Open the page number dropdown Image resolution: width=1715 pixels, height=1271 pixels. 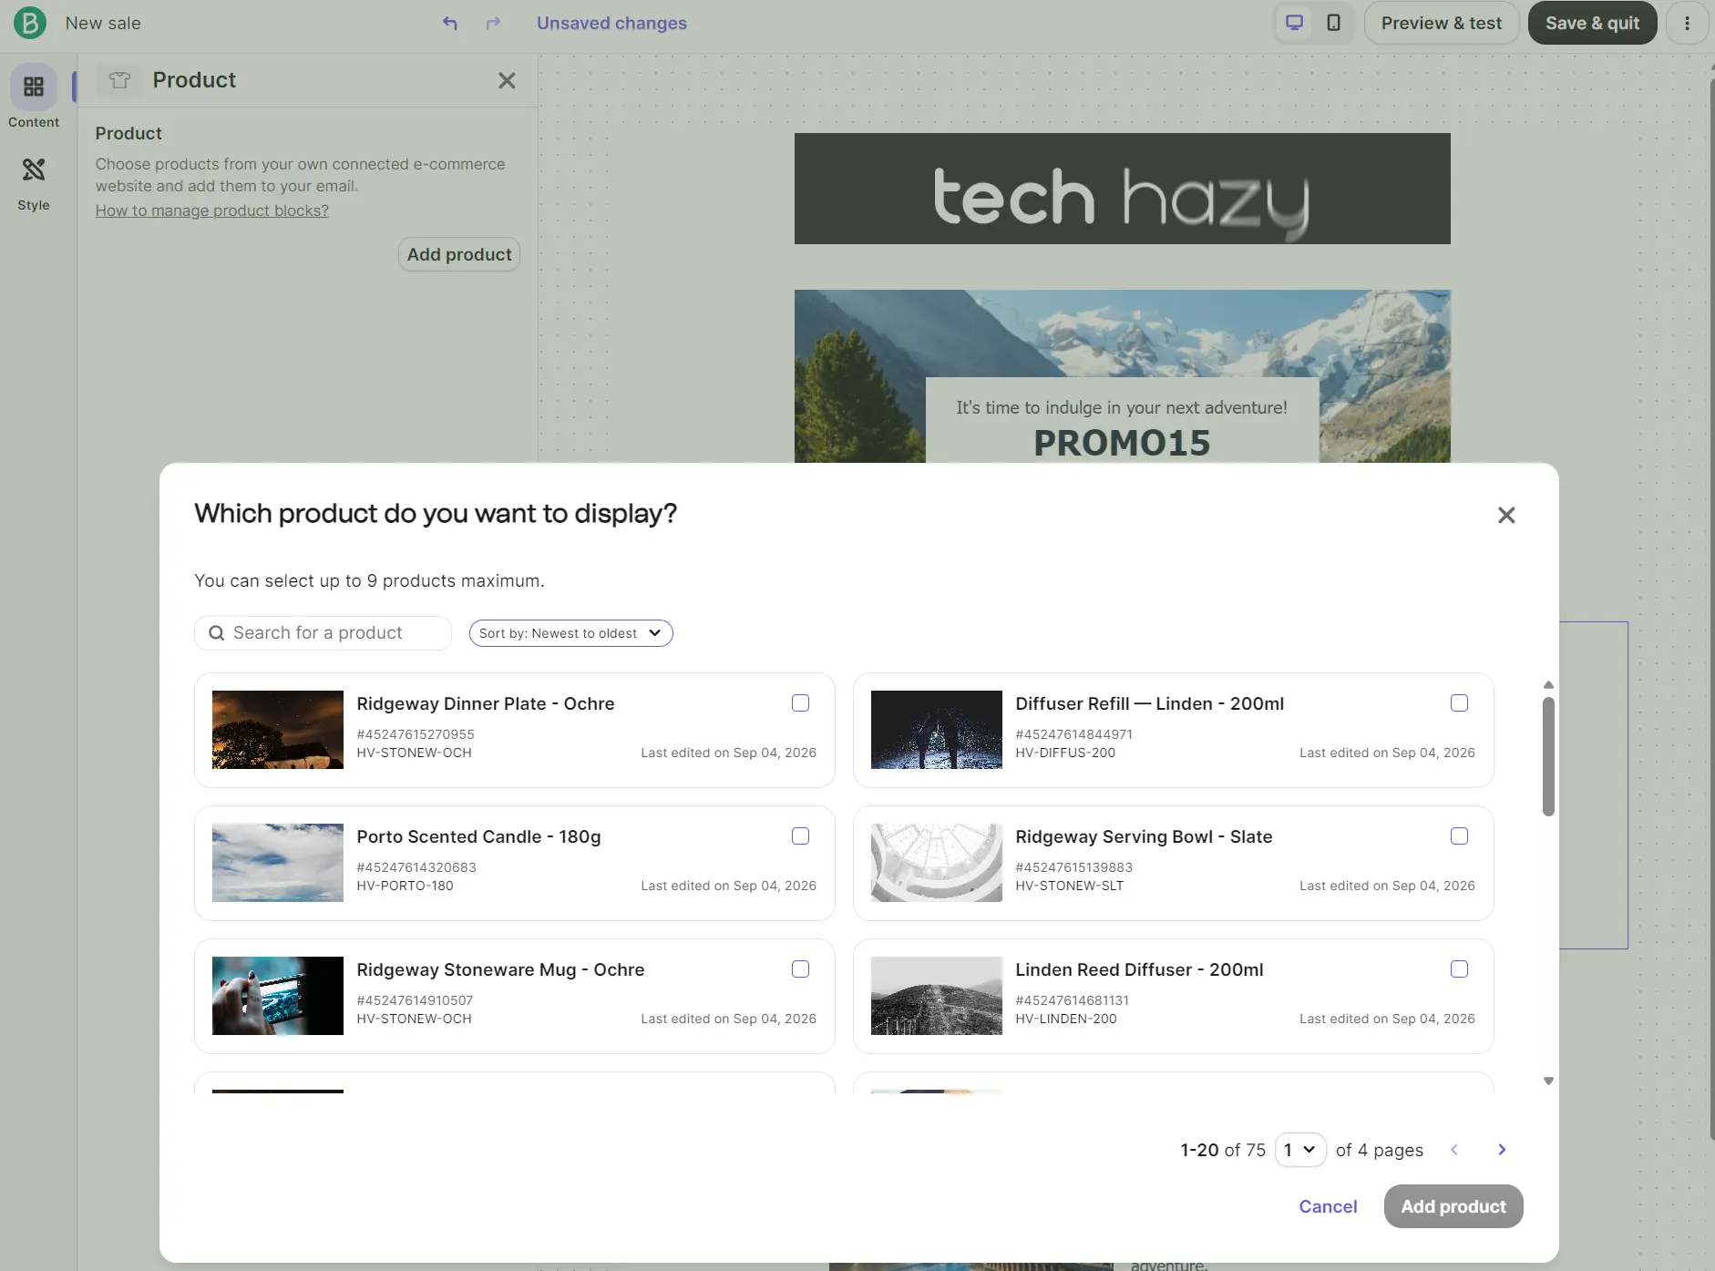pos(1300,1150)
